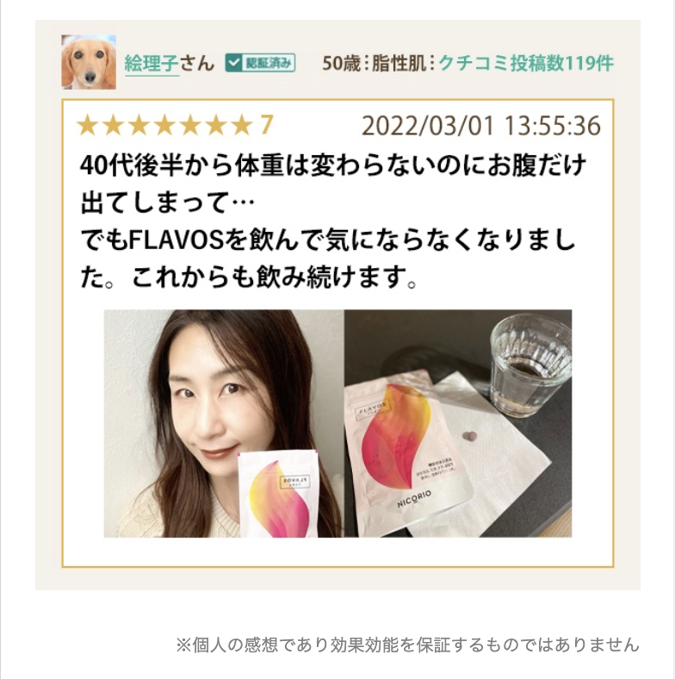The width and height of the screenshot is (675, 679).
Task: Click the second gold rating star
Action: point(114,125)
